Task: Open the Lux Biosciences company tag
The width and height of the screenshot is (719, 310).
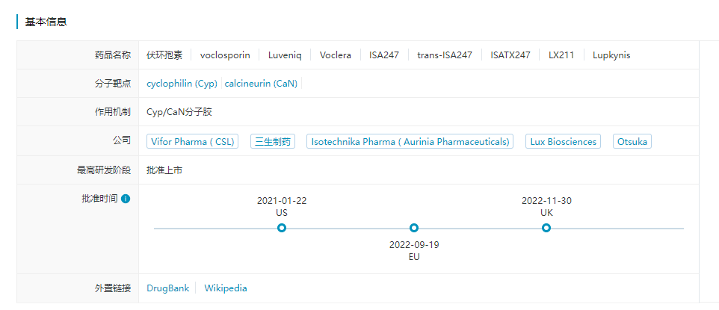Action: (564, 141)
